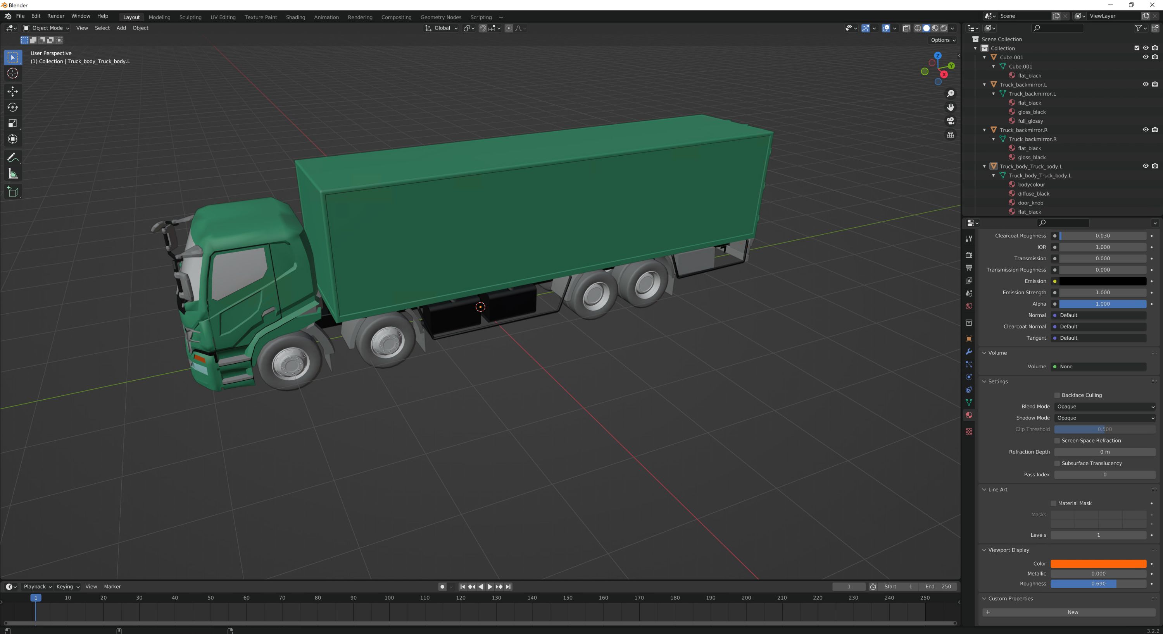Open the Shadow Mode dropdown
The height and width of the screenshot is (634, 1163).
coord(1105,418)
